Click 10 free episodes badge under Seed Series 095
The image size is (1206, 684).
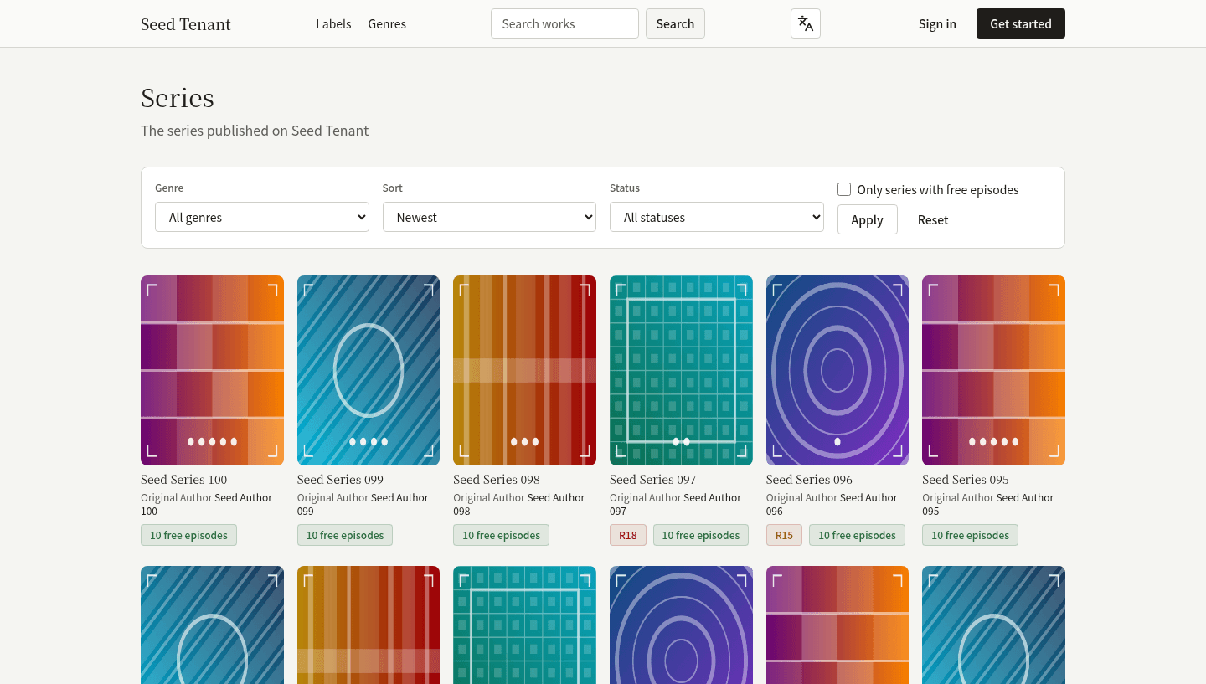click(970, 535)
